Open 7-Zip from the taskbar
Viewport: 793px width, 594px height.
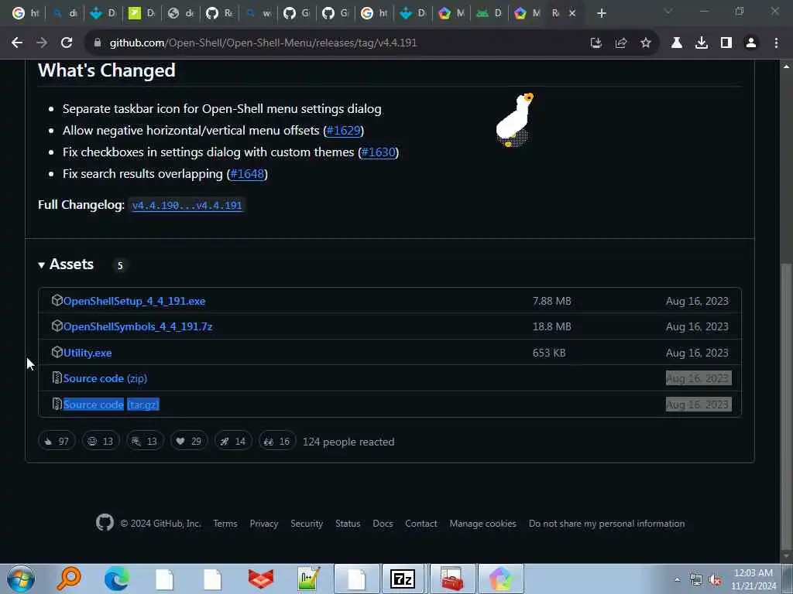[x=403, y=579]
